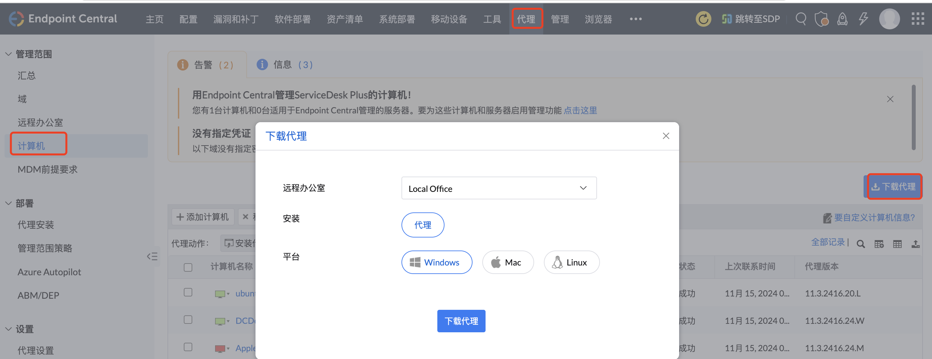Open the apps grid icon
The image size is (932, 359).
918,19
